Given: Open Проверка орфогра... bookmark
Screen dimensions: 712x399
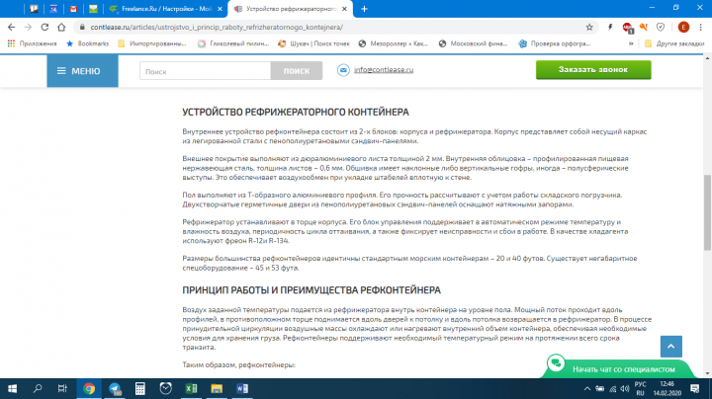Looking at the screenshot, I should [x=555, y=43].
